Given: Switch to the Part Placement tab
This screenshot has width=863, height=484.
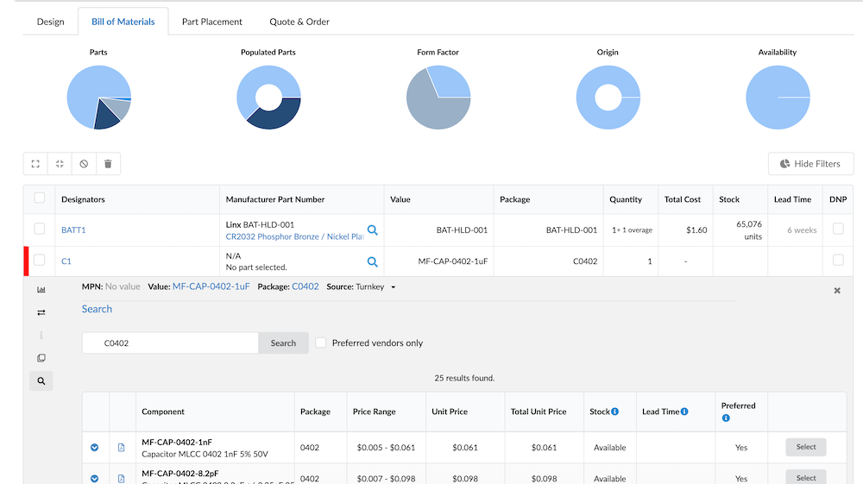Looking at the screenshot, I should (211, 22).
